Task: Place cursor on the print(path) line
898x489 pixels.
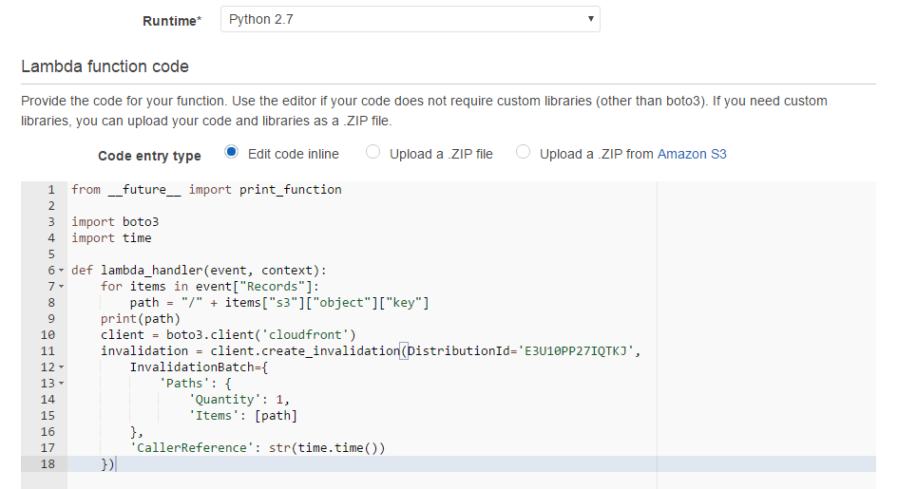Action: (141, 319)
